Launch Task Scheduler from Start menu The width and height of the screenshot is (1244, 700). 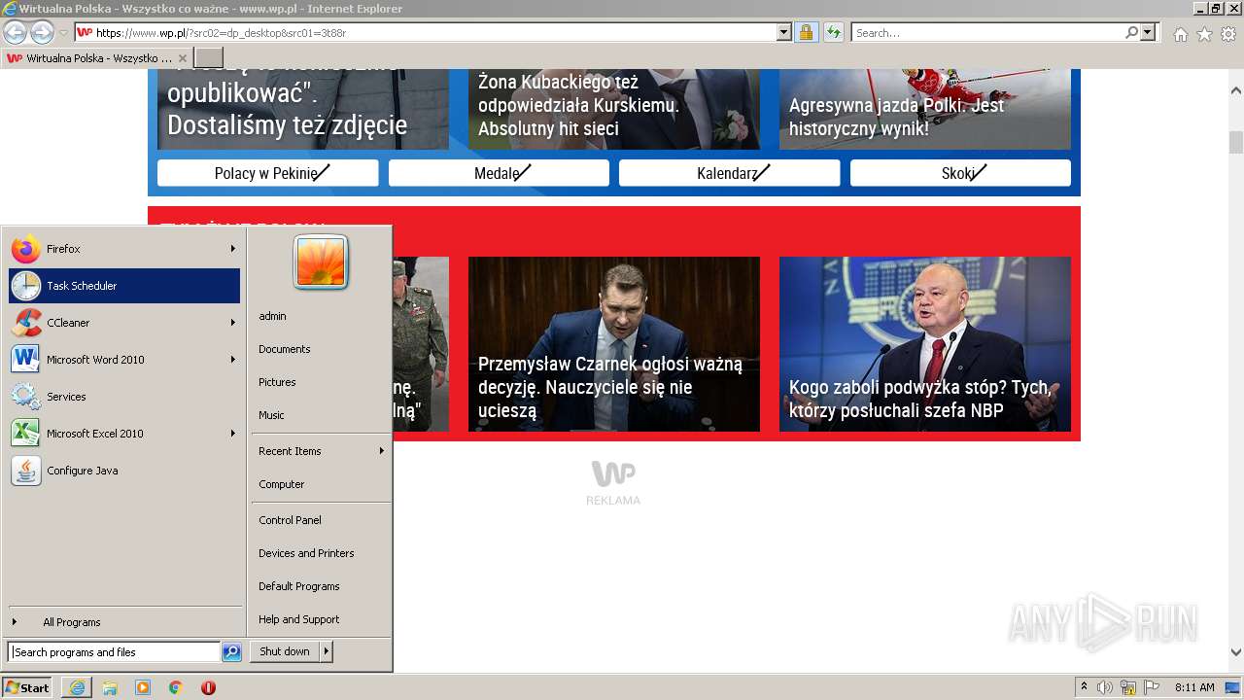coord(124,286)
